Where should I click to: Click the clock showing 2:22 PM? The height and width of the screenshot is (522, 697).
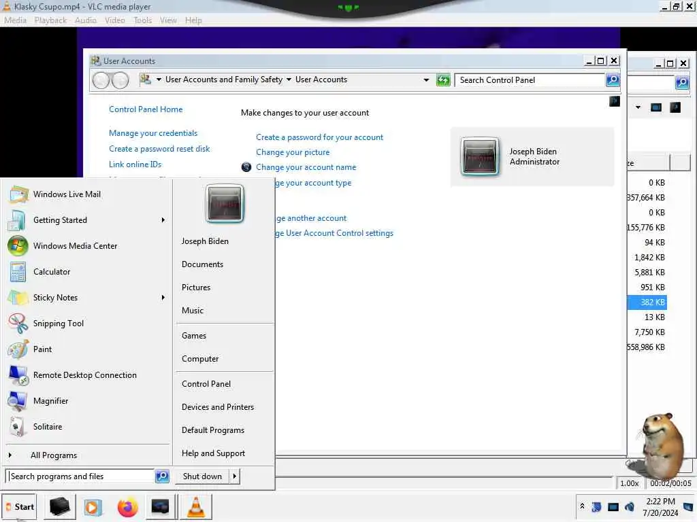[x=660, y=507]
